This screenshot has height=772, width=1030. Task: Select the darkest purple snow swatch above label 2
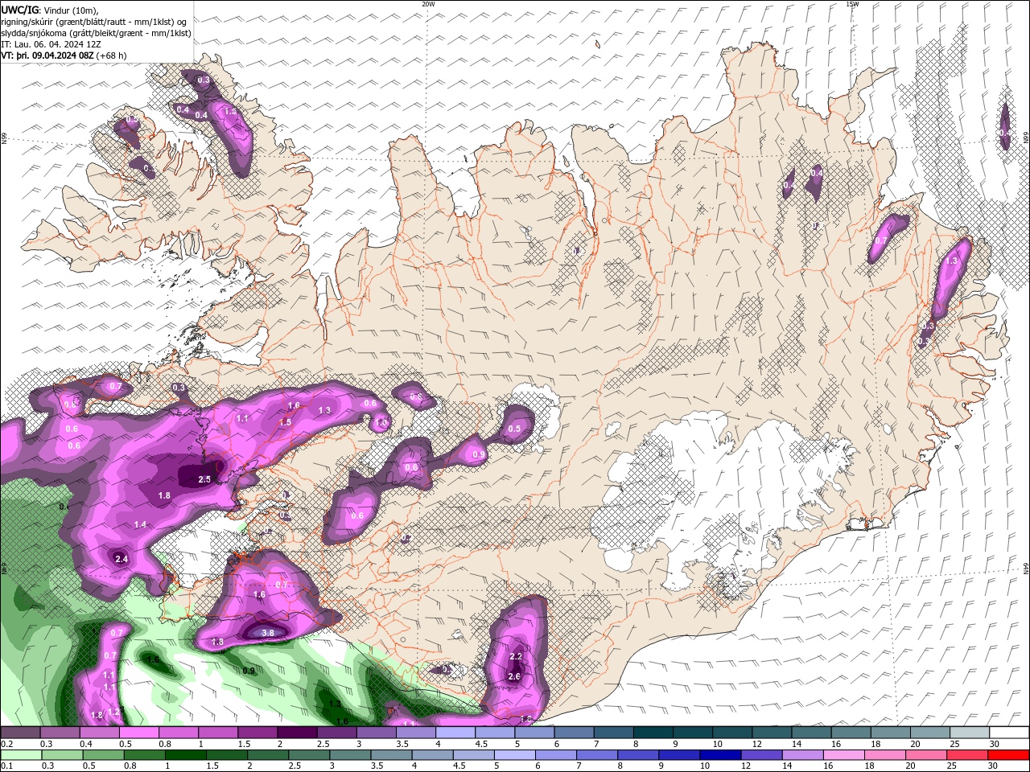(x=297, y=733)
